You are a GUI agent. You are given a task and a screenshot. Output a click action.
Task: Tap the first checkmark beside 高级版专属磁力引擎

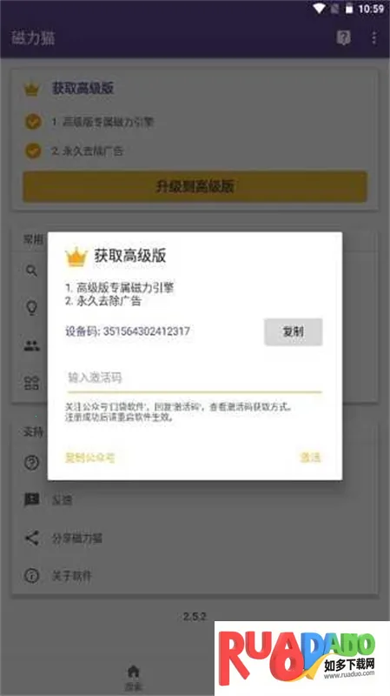click(33, 122)
